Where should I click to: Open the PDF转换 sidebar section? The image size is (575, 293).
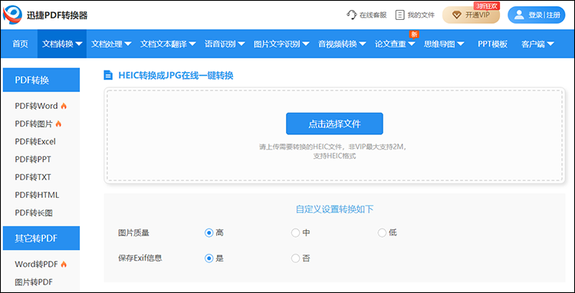(x=41, y=80)
